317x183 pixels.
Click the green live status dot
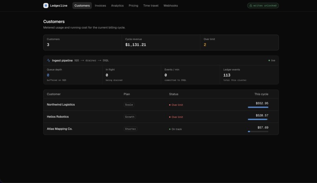click(x=269, y=60)
